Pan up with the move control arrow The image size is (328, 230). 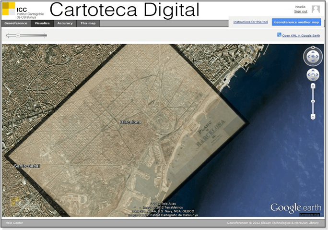coord(313,71)
